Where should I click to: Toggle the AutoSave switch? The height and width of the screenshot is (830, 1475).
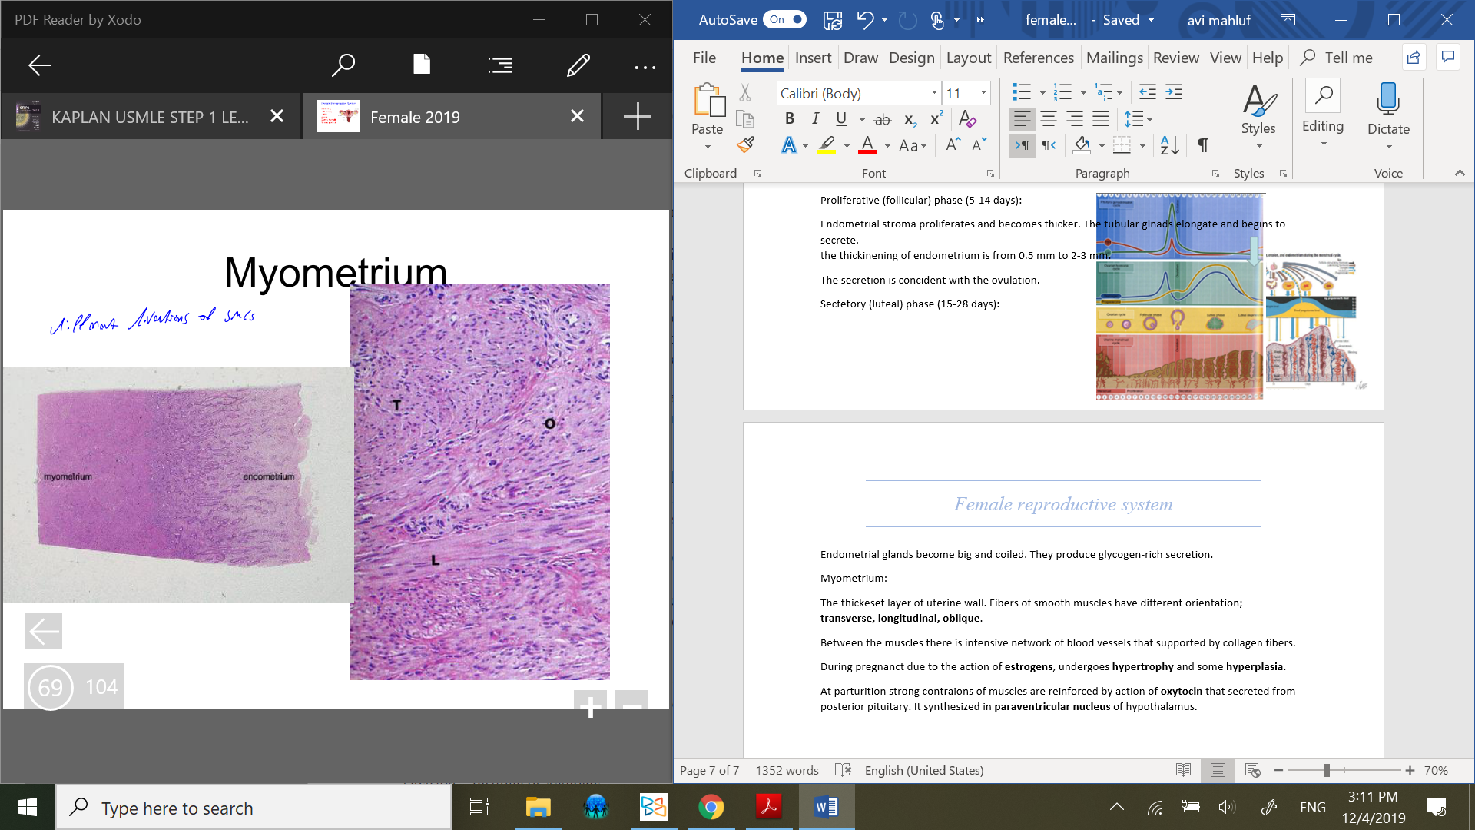tap(784, 20)
